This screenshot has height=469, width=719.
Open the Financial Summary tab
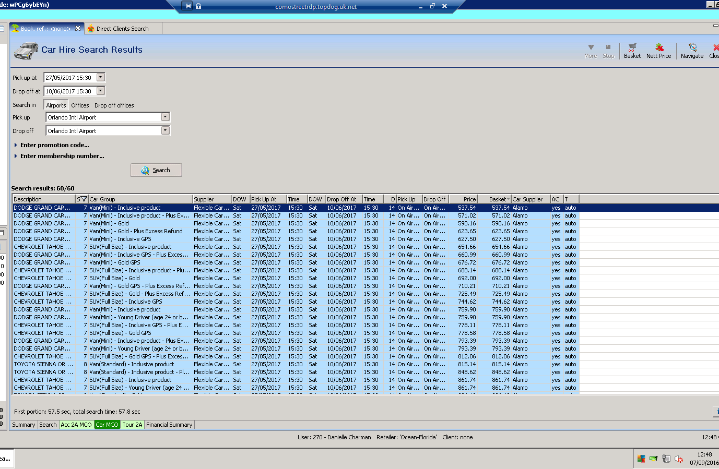click(169, 425)
